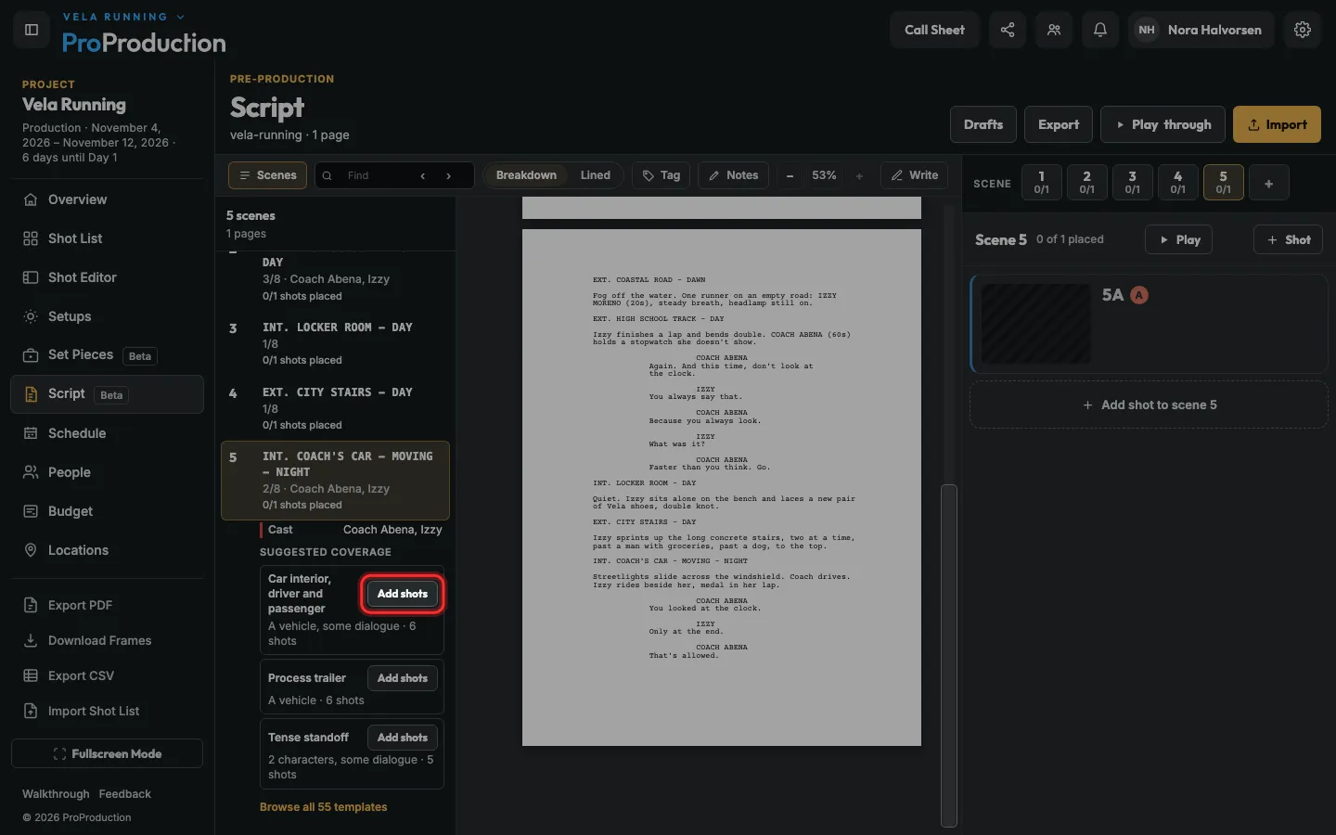This screenshot has height=835, width=1336.
Task: Select scene 3 tab
Action: pyautogui.click(x=1132, y=183)
